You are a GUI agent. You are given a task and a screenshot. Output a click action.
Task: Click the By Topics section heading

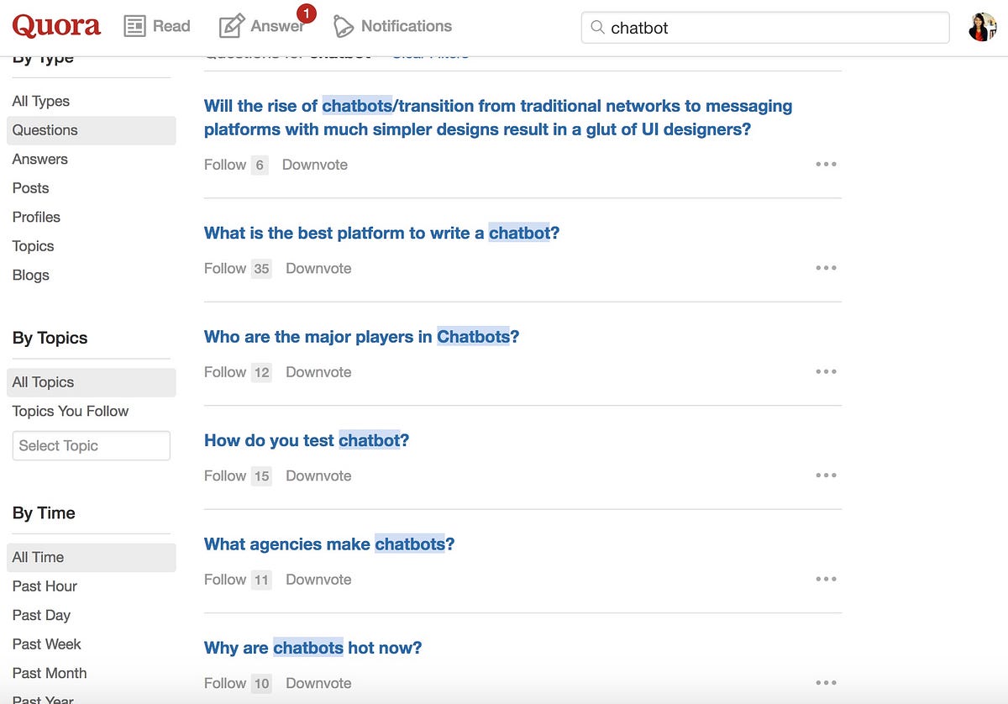(50, 338)
